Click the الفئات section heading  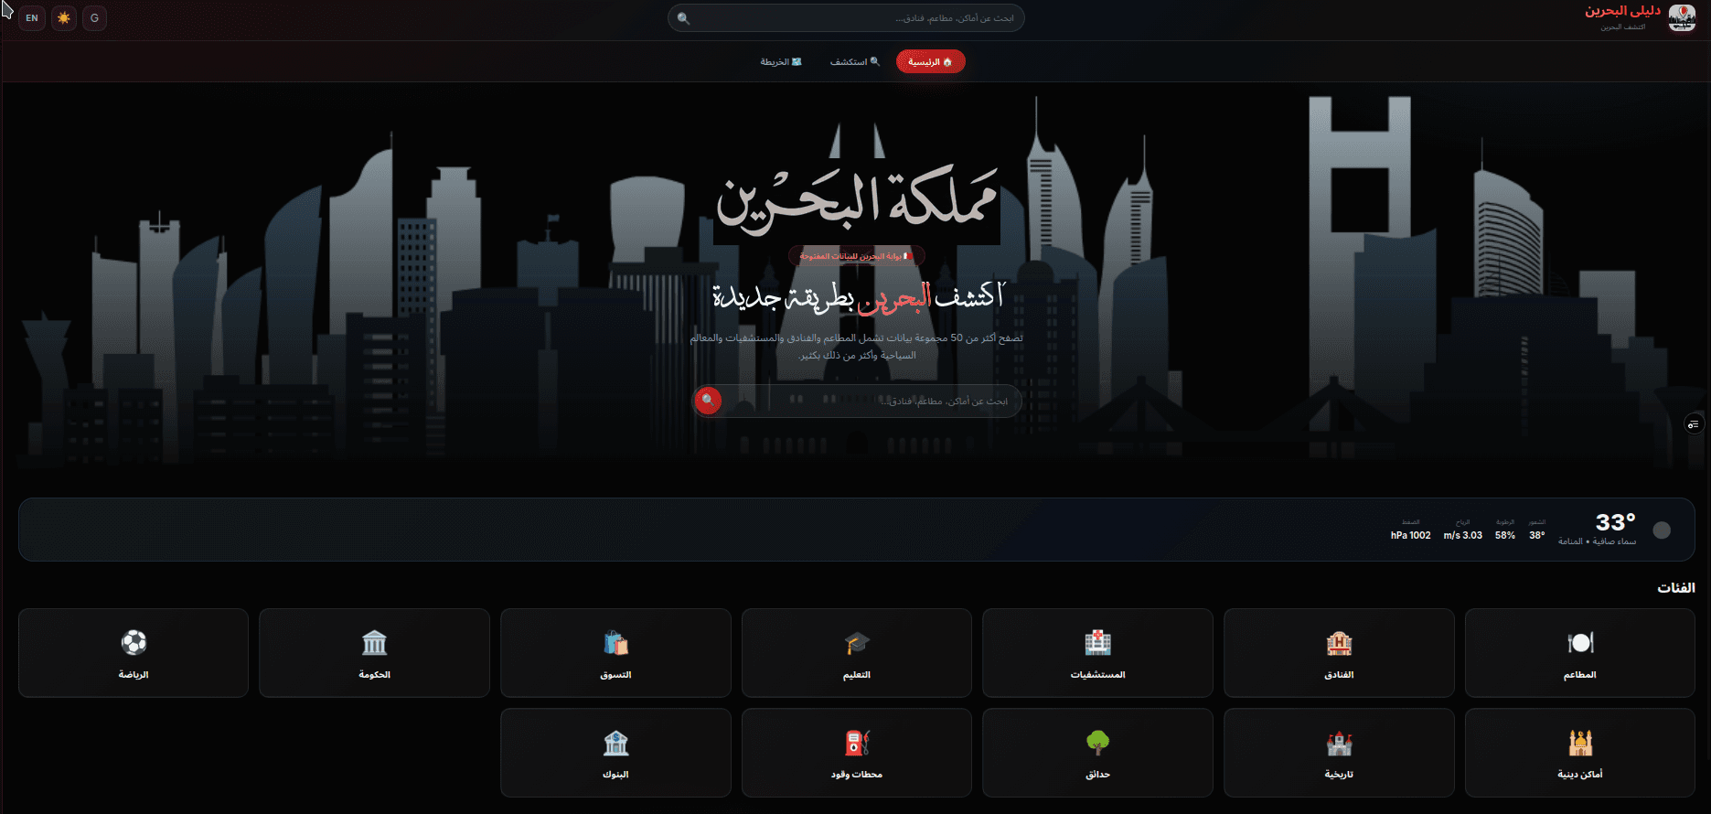point(1675,587)
